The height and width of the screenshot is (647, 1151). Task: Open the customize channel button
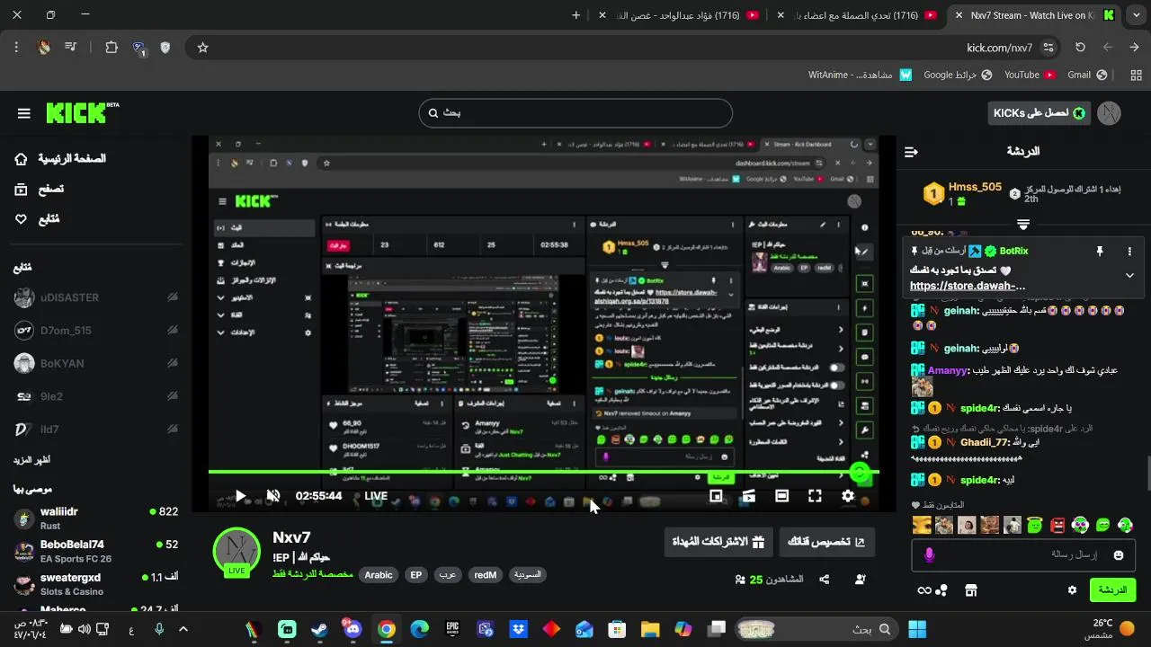click(x=826, y=542)
